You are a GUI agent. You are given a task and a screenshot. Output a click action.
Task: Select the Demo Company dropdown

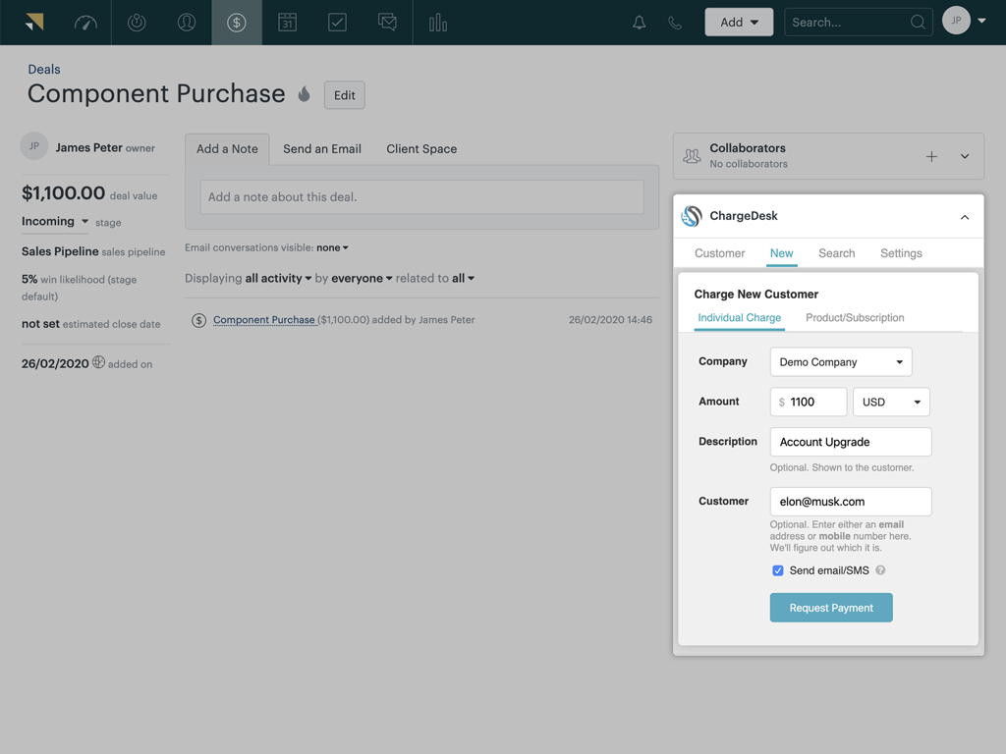(841, 361)
